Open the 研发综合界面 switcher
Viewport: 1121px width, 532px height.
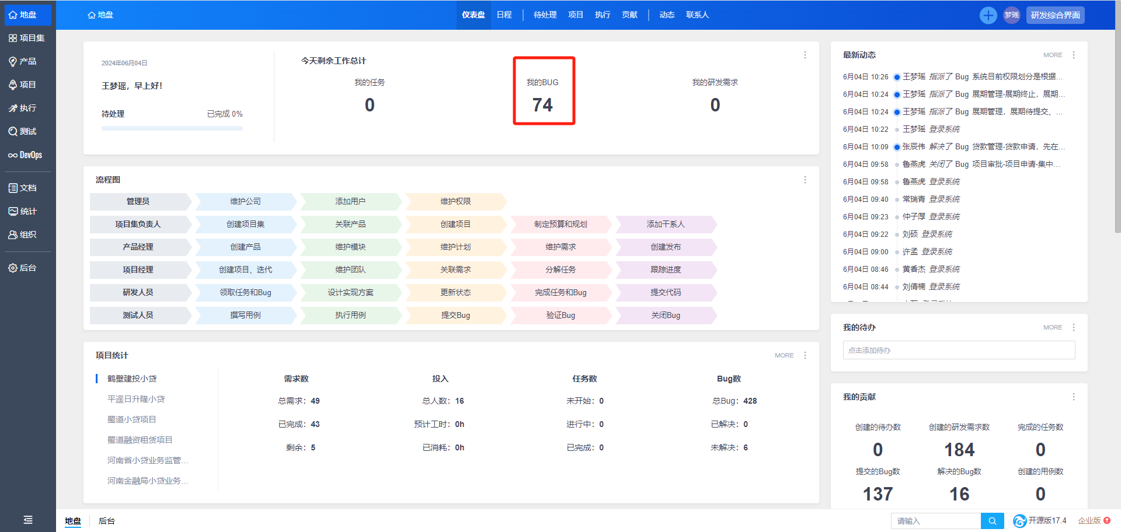[1055, 15]
